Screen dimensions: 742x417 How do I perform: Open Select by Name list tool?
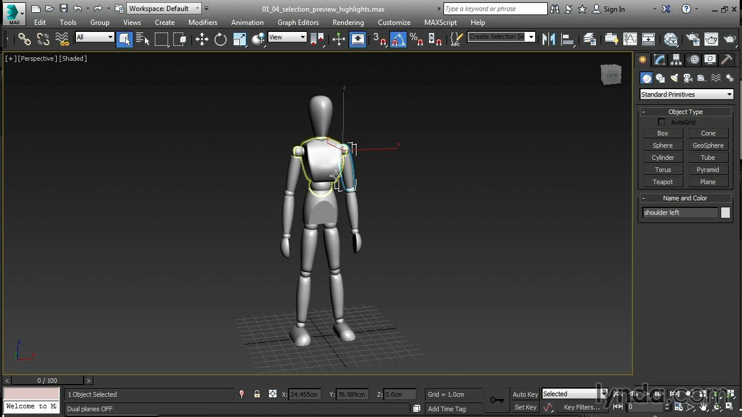[x=143, y=39]
